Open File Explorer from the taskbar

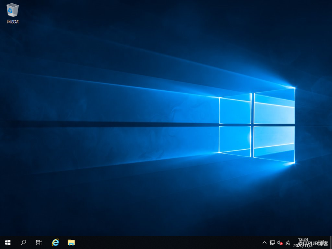coord(71,242)
